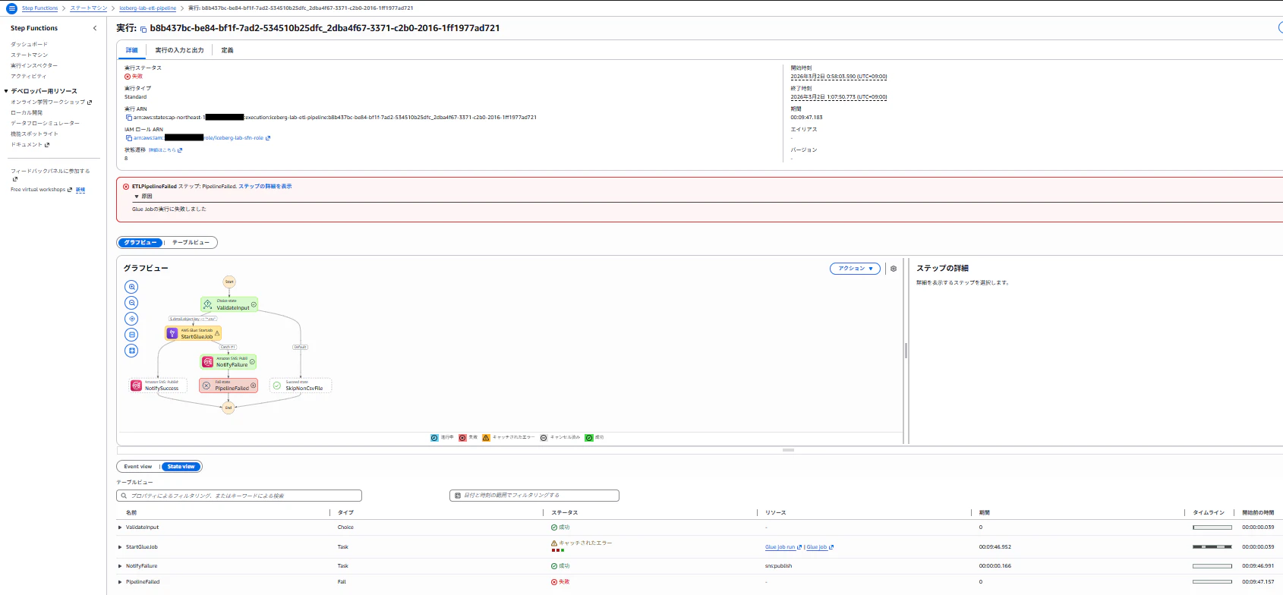
Task: Focus the property filter search field
Action: [239, 496]
